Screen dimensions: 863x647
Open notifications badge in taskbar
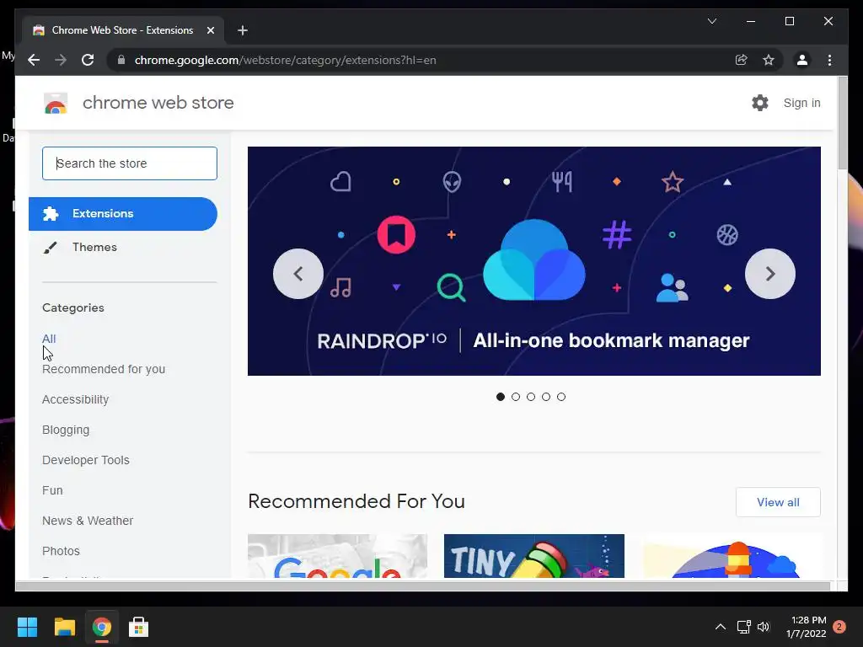pyautogui.click(x=839, y=627)
